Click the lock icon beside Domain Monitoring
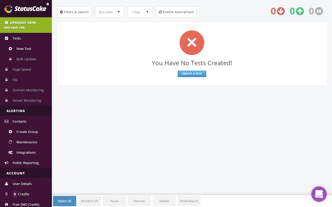This screenshot has width=332, height=207. [6, 90]
